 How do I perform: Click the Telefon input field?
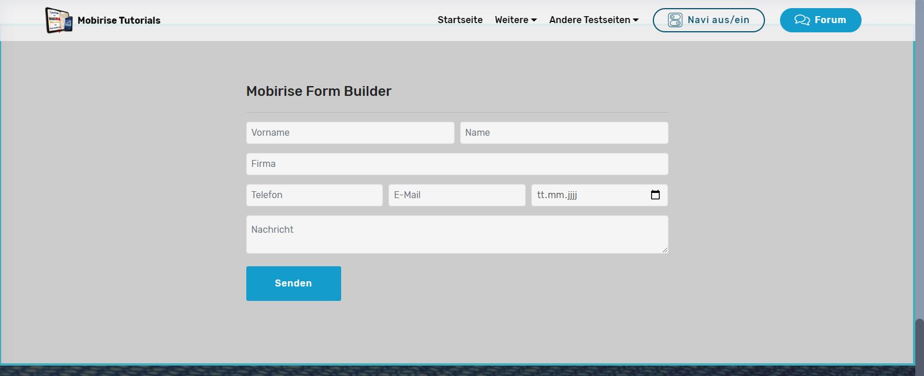314,195
